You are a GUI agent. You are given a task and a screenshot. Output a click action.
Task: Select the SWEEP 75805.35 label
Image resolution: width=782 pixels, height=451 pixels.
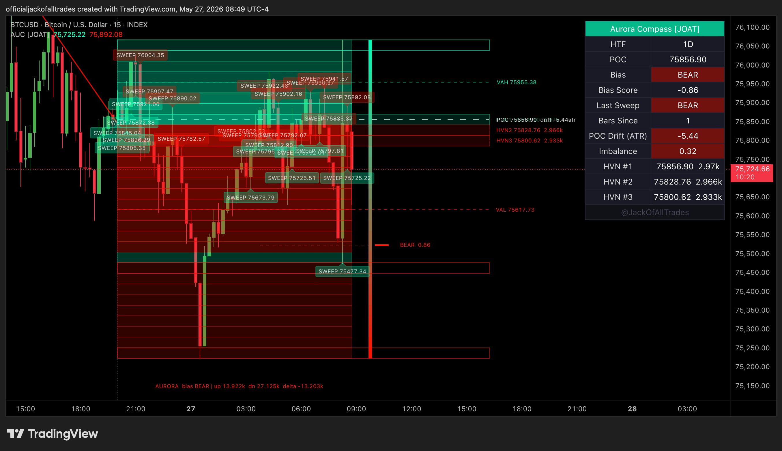pos(122,148)
